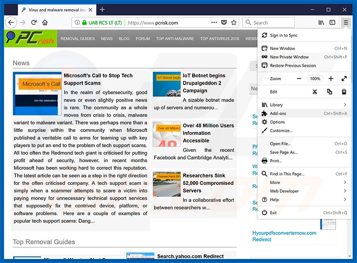The width and height of the screenshot is (357, 263).
Task: Open a New Private Window
Action: (304, 57)
